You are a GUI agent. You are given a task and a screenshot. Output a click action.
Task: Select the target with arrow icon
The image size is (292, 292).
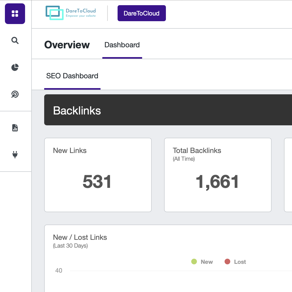pos(15,94)
